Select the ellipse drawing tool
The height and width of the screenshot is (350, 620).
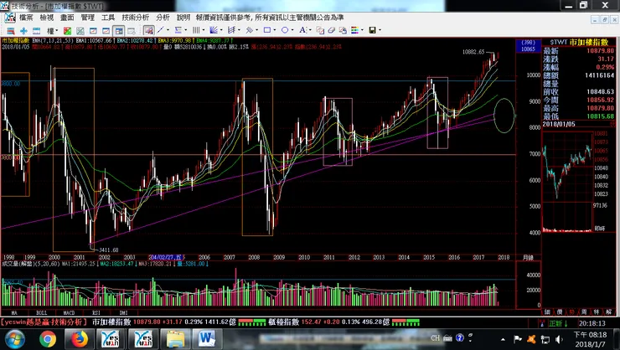click(285, 30)
